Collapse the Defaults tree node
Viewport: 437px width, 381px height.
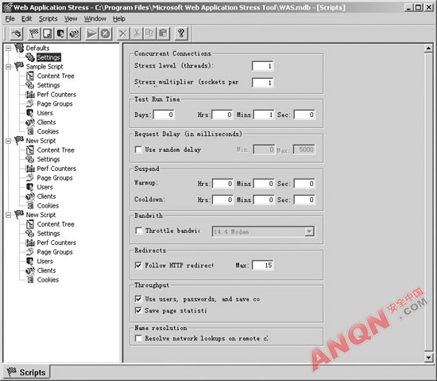click(9, 49)
